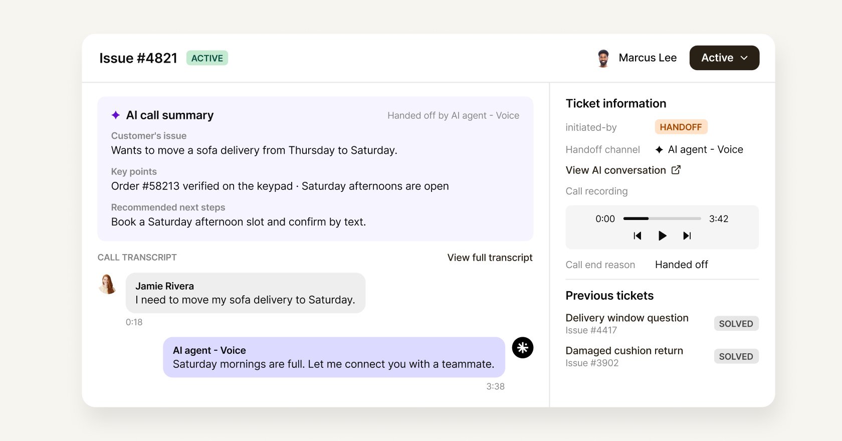Click the Issue #3902 label
The height and width of the screenshot is (441, 842).
tap(592, 363)
